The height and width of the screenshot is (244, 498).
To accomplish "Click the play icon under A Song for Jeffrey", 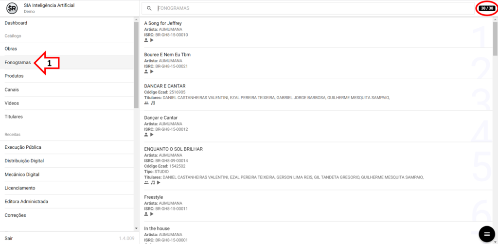I will (x=151, y=40).
